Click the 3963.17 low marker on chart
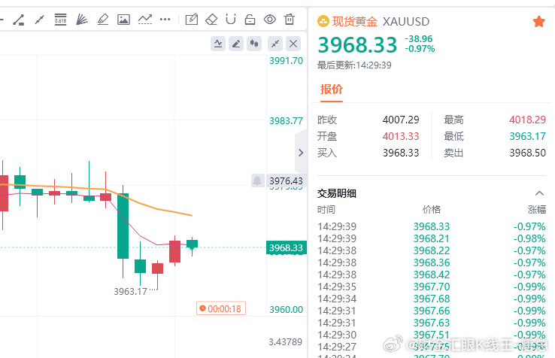555x358 pixels. (130, 291)
